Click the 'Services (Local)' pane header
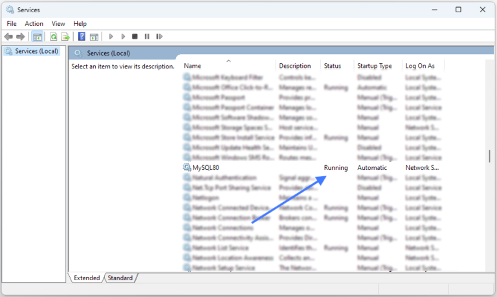The height and width of the screenshot is (297, 497). point(109,53)
